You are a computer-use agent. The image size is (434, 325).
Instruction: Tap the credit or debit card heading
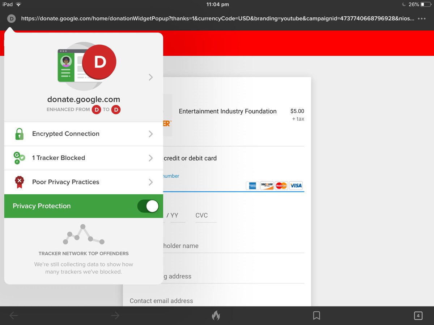pyautogui.click(x=190, y=158)
